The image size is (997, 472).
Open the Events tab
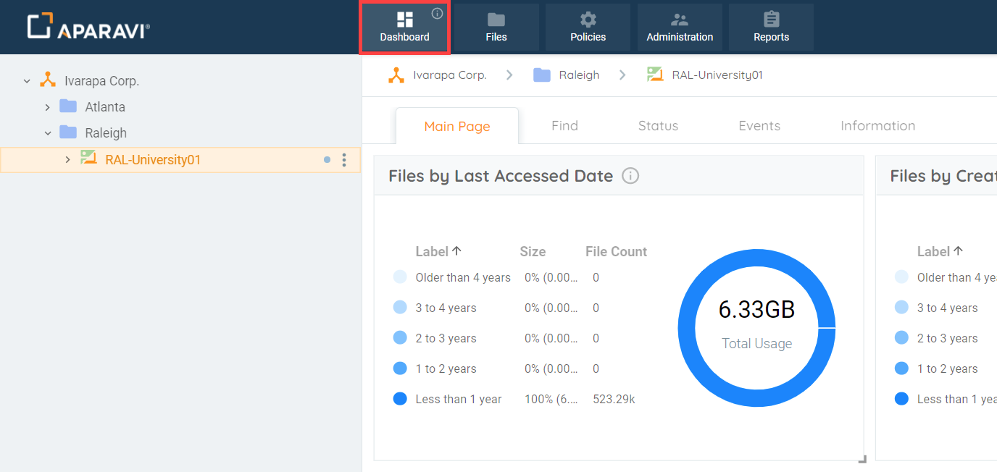tap(759, 125)
